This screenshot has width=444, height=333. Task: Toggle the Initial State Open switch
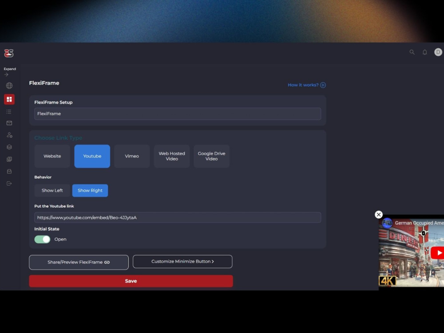pos(42,239)
